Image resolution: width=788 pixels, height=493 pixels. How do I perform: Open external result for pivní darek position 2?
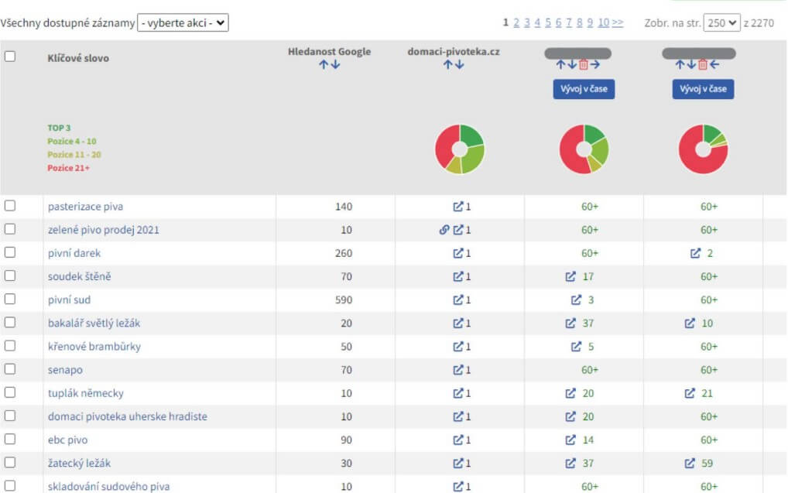point(695,253)
